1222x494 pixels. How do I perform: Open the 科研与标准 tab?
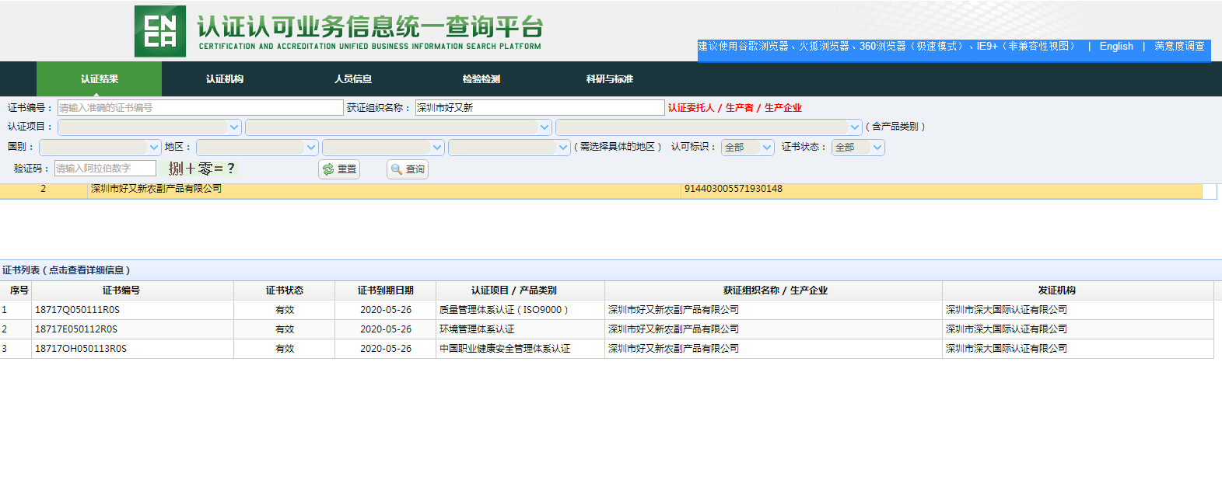(x=610, y=79)
